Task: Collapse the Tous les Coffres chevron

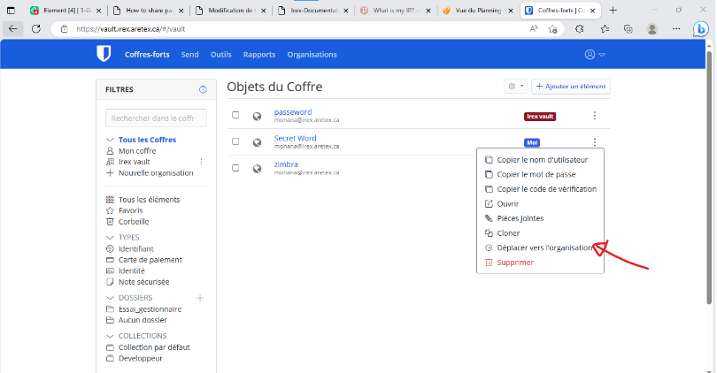Action: 110,140
